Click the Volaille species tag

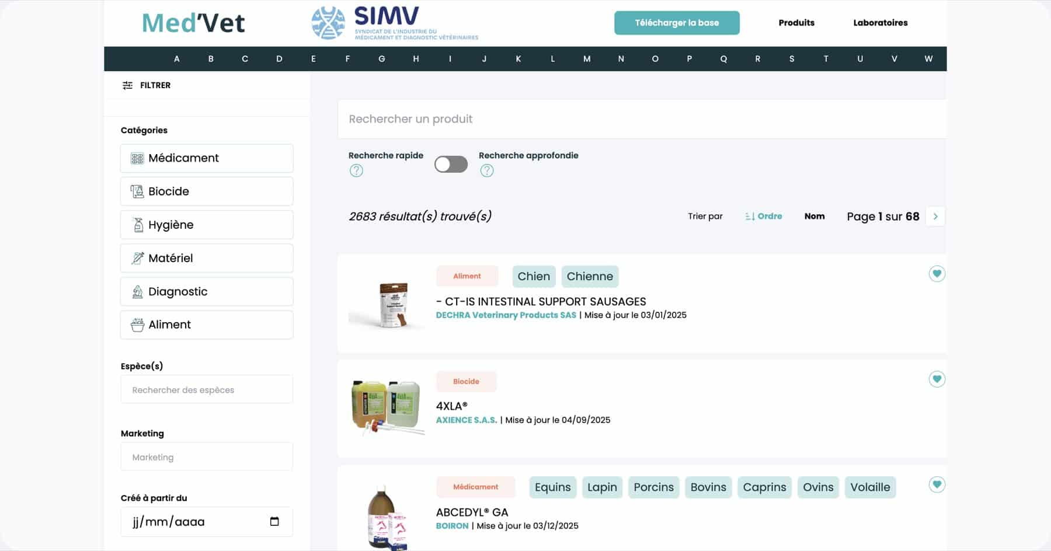[x=870, y=487]
